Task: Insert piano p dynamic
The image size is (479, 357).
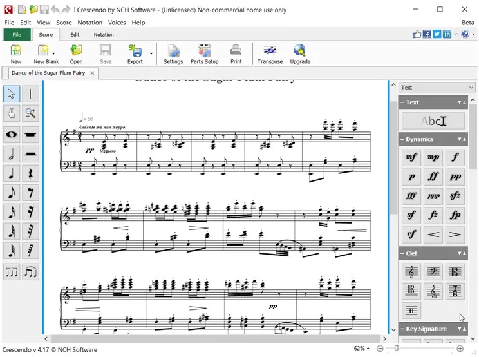Action: 411,177
